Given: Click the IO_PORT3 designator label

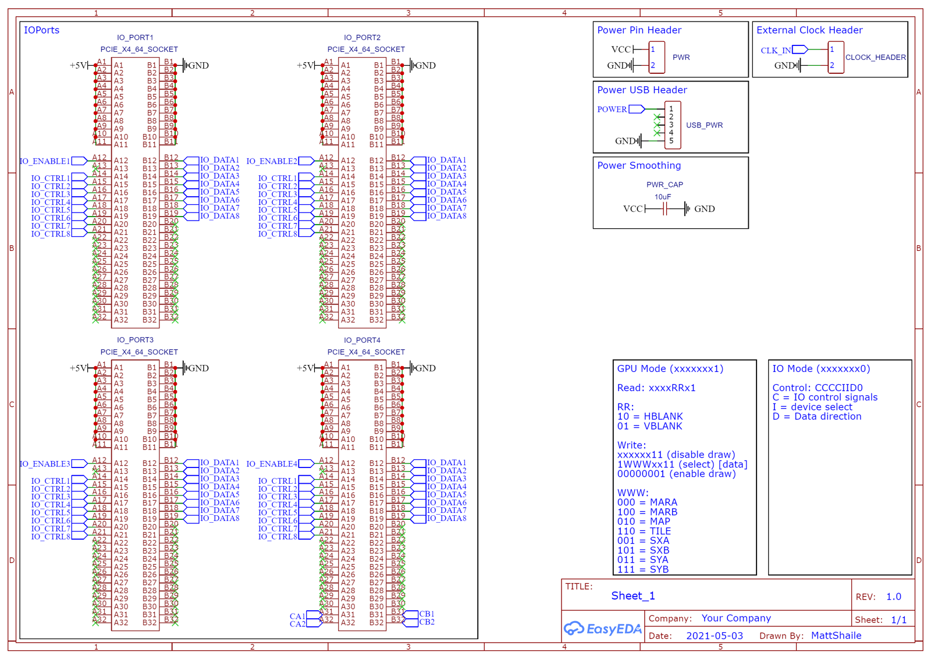Looking at the screenshot, I should [x=135, y=340].
